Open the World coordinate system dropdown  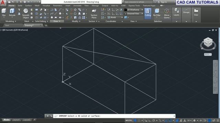(115, 17)
